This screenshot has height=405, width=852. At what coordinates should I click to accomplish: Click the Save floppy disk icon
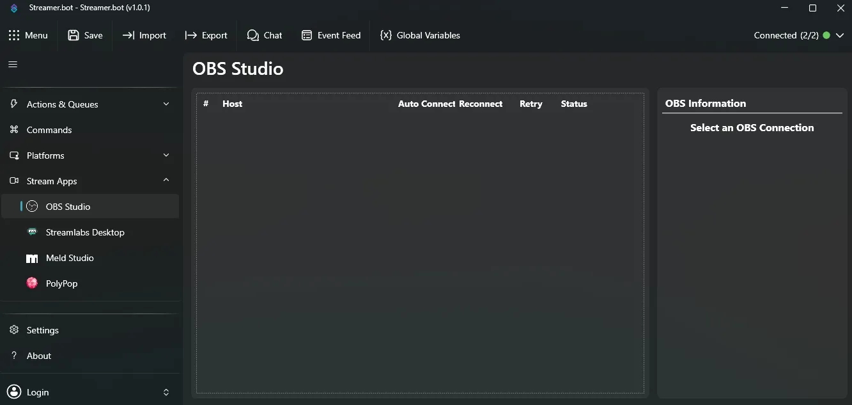tap(74, 35)
